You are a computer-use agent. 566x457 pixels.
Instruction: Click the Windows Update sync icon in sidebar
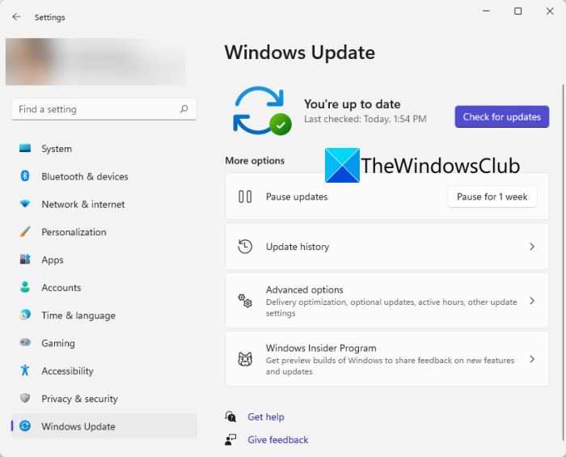click(x=25, y=426)
